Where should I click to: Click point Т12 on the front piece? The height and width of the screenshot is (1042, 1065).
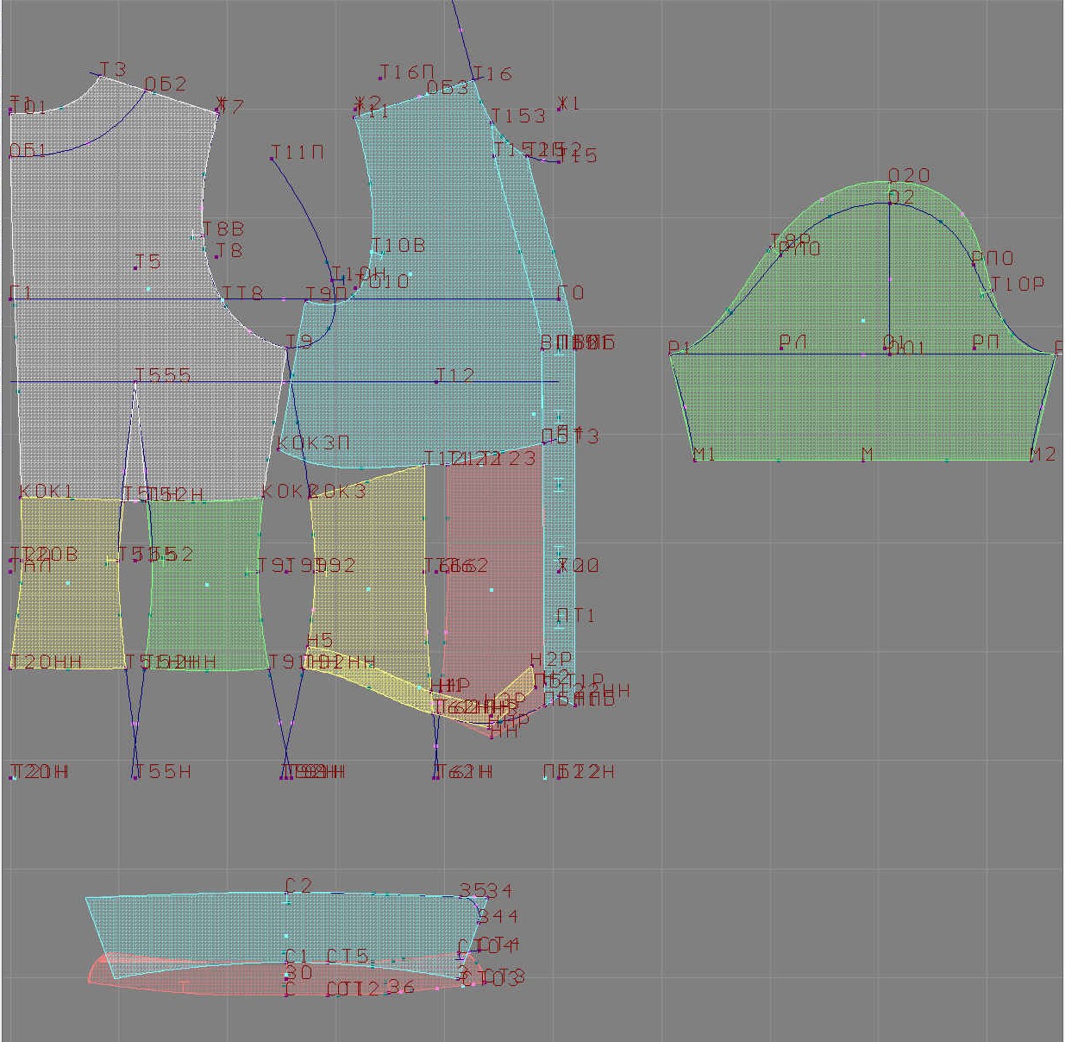click(x=437, y=380)
